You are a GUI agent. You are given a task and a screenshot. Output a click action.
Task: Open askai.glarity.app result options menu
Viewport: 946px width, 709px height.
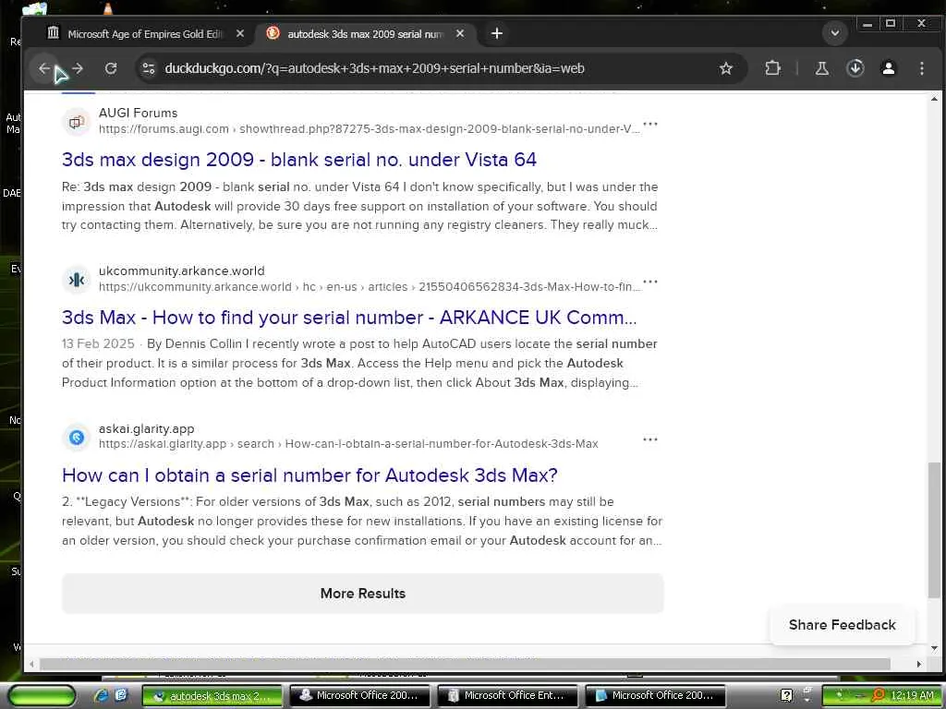point(650,439)
